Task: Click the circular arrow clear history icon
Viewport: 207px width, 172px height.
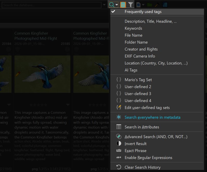Action: [x=119, y=167]
